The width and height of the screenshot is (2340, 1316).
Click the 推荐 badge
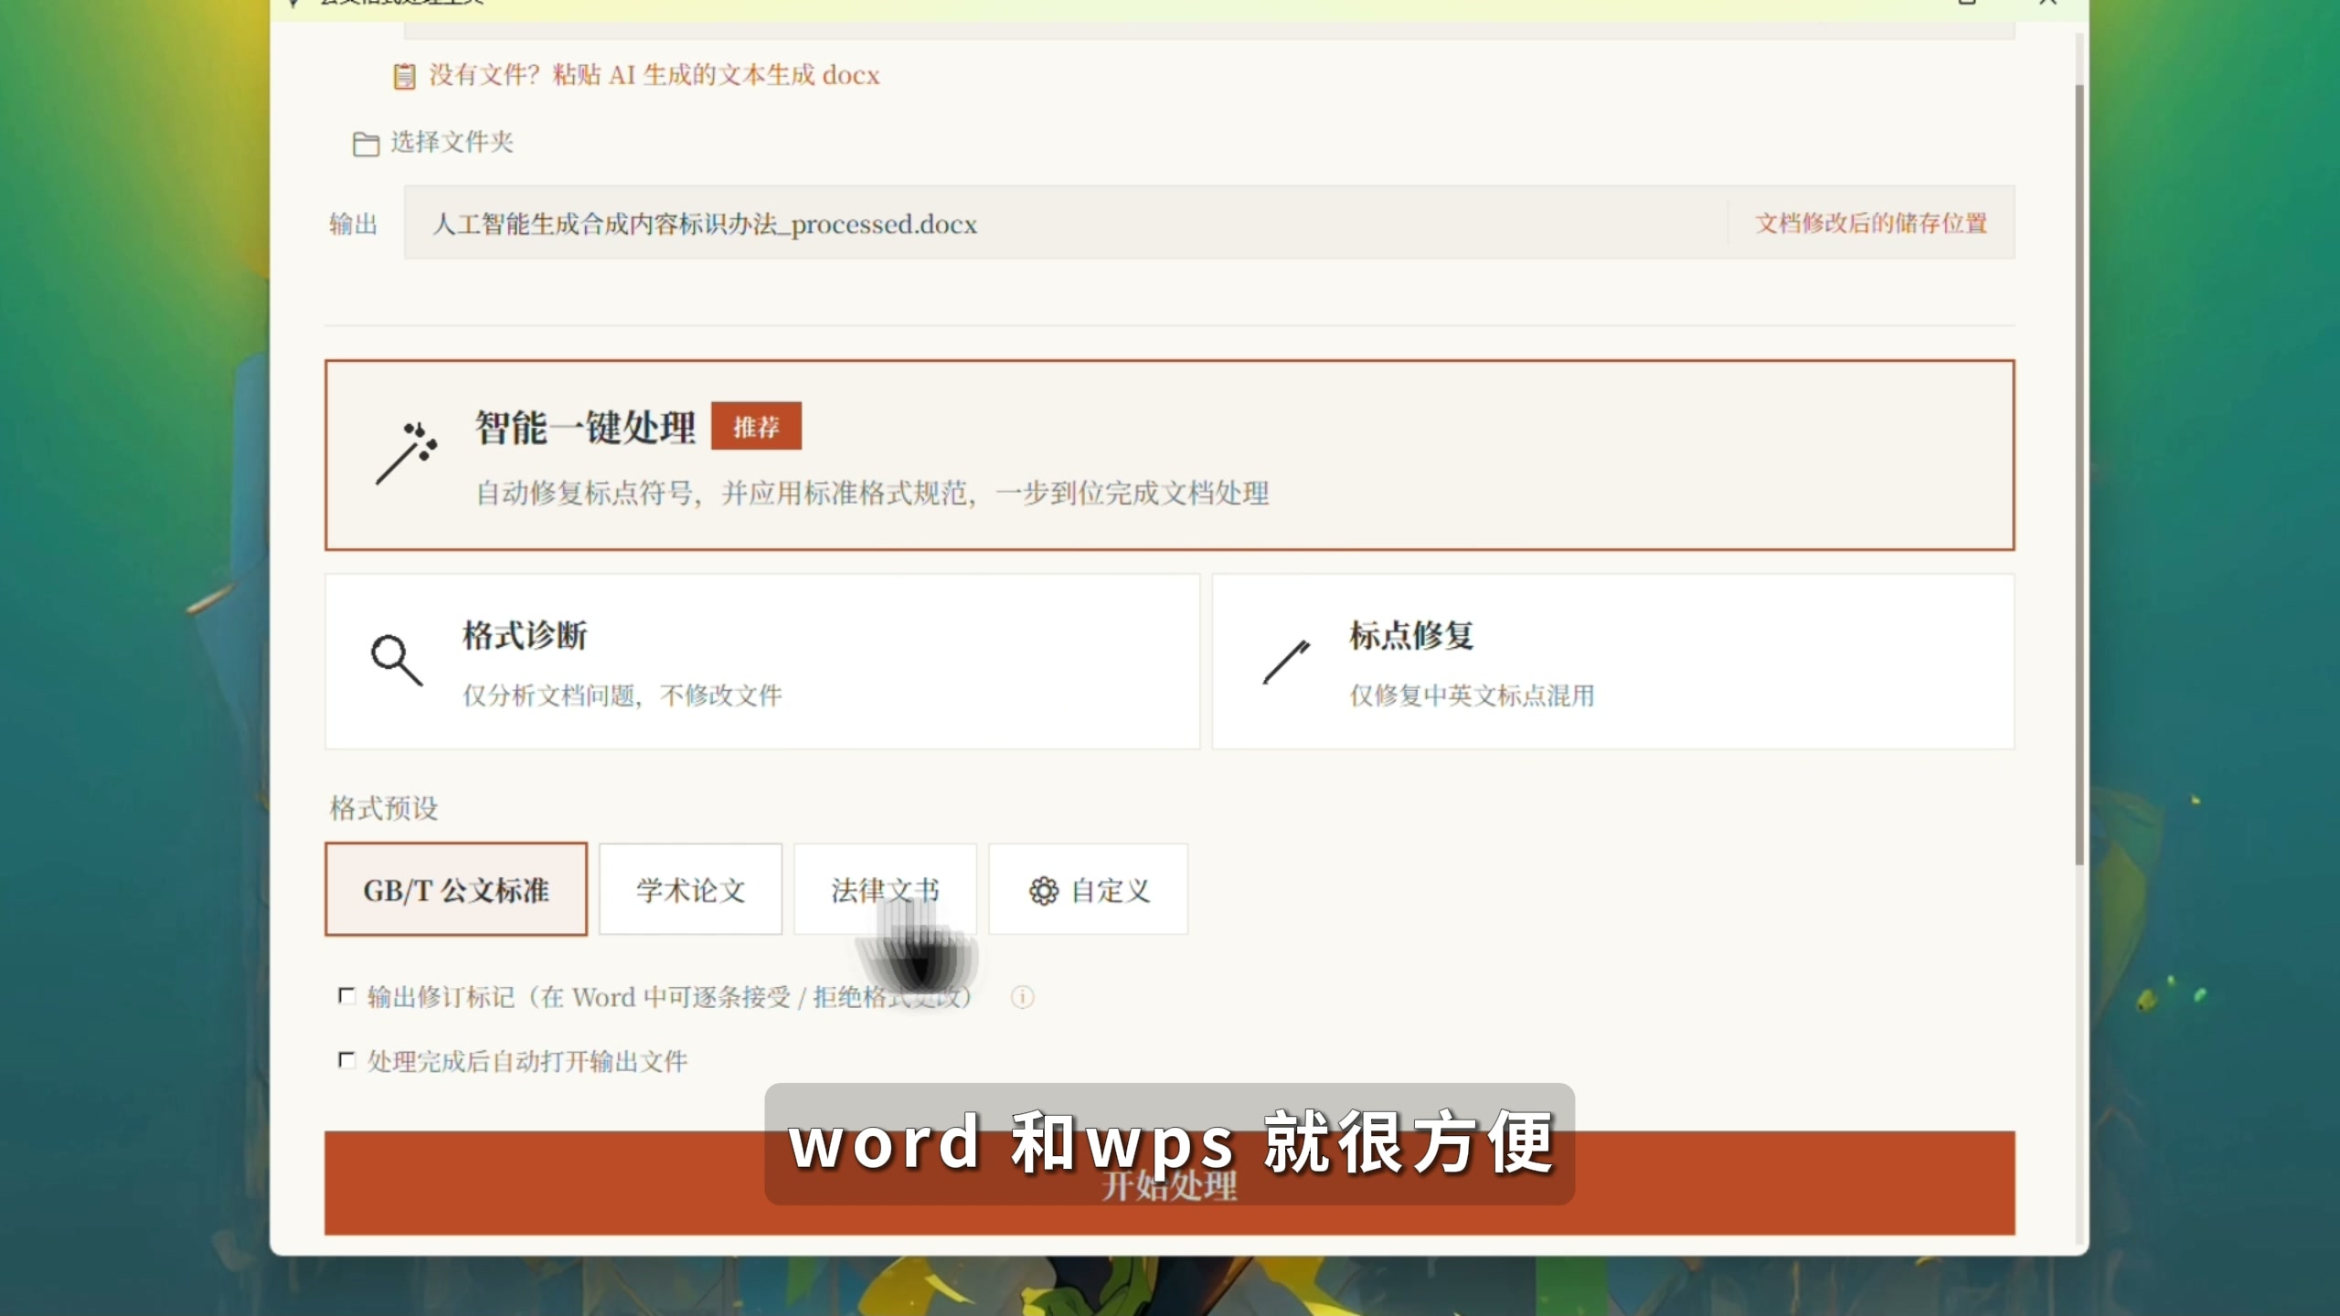(756, 426)
